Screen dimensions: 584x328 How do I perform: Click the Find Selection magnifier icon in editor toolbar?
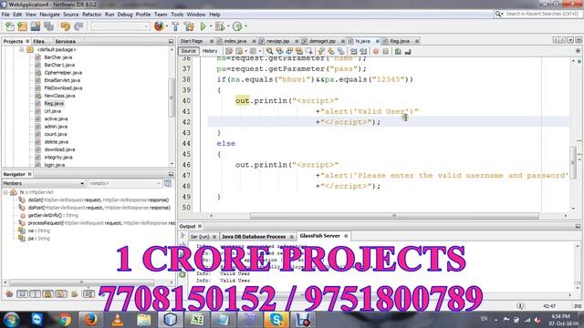269,51
